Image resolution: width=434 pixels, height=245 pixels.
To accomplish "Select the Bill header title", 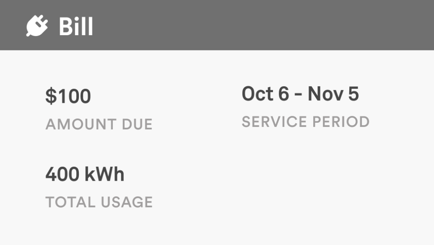I will (76, 26).
